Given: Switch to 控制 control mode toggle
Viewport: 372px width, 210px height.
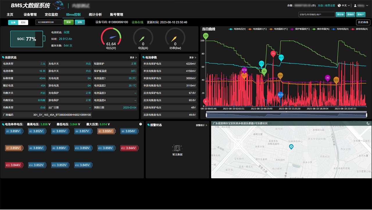Looking at the screenshot, I should pos(23,22).
